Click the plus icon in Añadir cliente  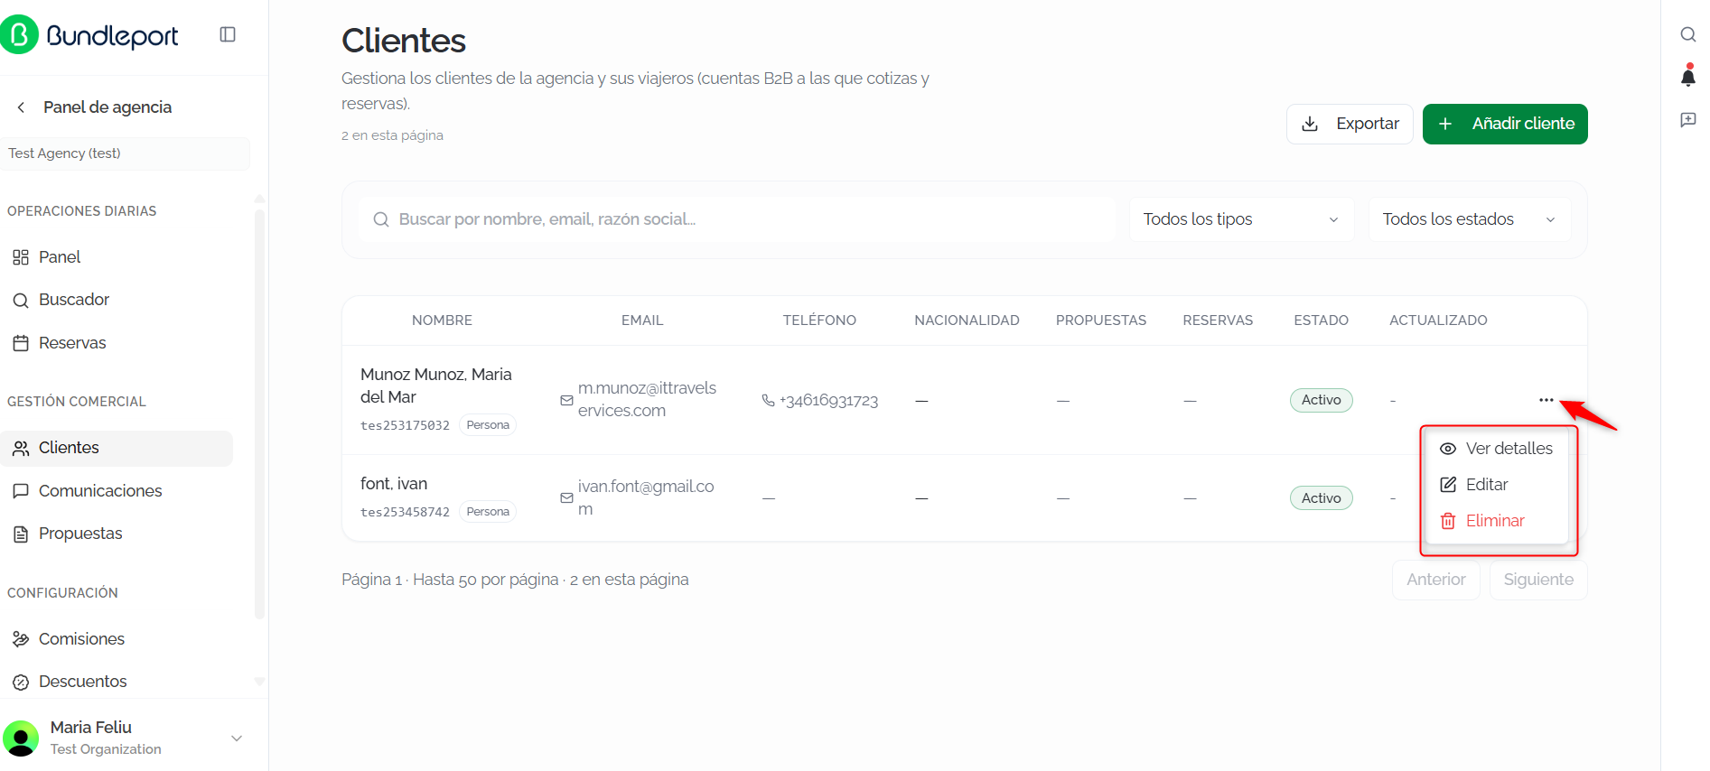click(1445, 124)
